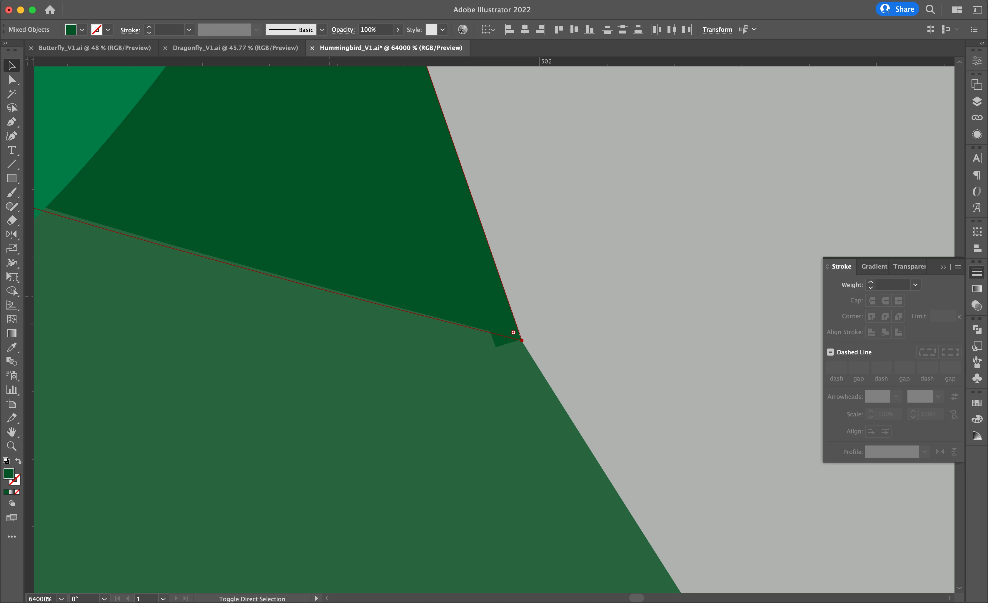Open the Transform link
This screenshot has width=988, height=603.
[x=717, y=30]
